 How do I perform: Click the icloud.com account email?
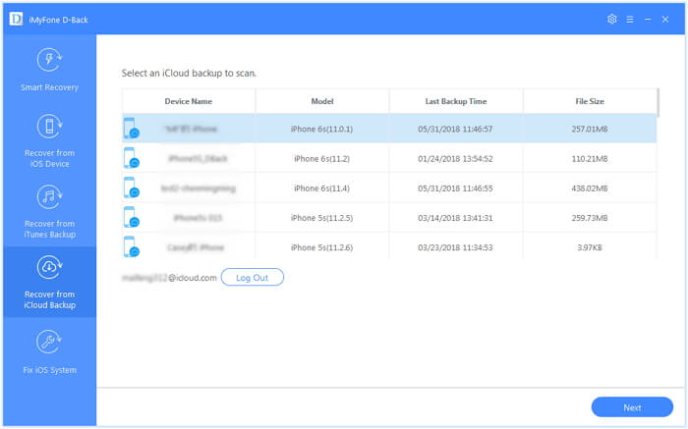(169, 278)
